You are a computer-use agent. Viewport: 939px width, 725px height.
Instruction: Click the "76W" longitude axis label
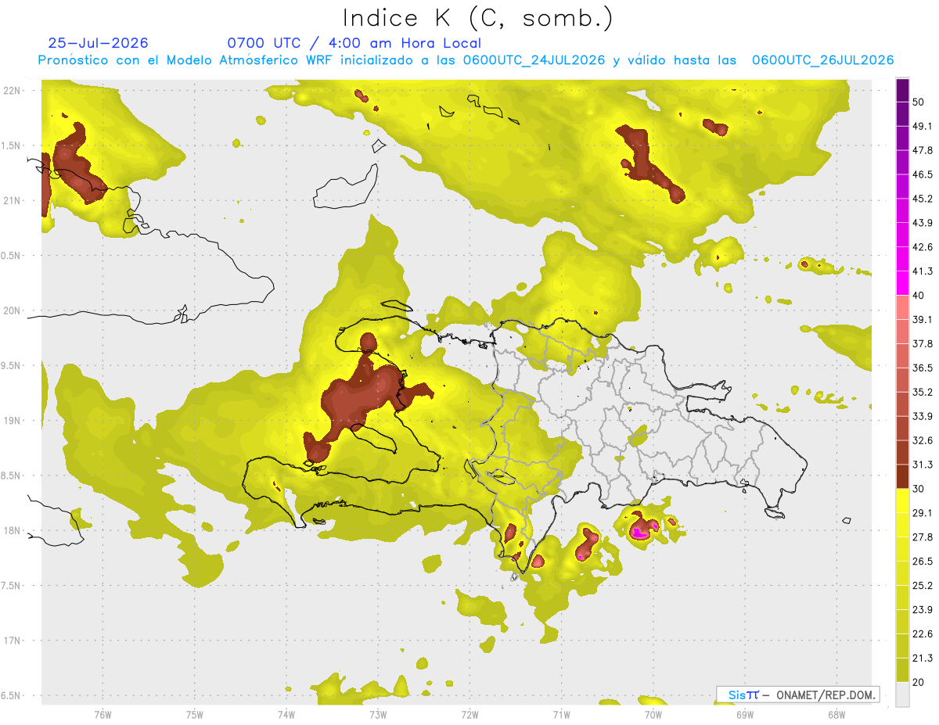pos(103,714)
